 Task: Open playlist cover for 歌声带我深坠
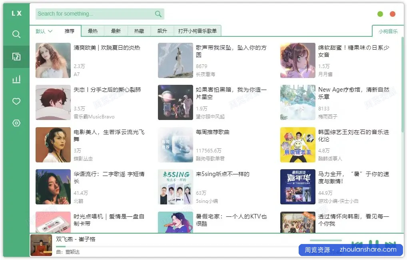(176, 60)
